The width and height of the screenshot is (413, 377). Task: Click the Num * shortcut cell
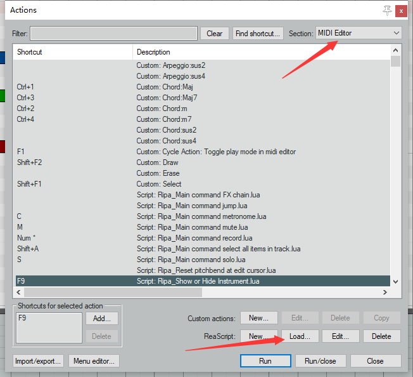coord(27,238)
